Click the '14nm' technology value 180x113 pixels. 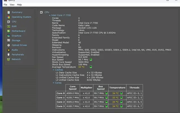tap(81, 30)
